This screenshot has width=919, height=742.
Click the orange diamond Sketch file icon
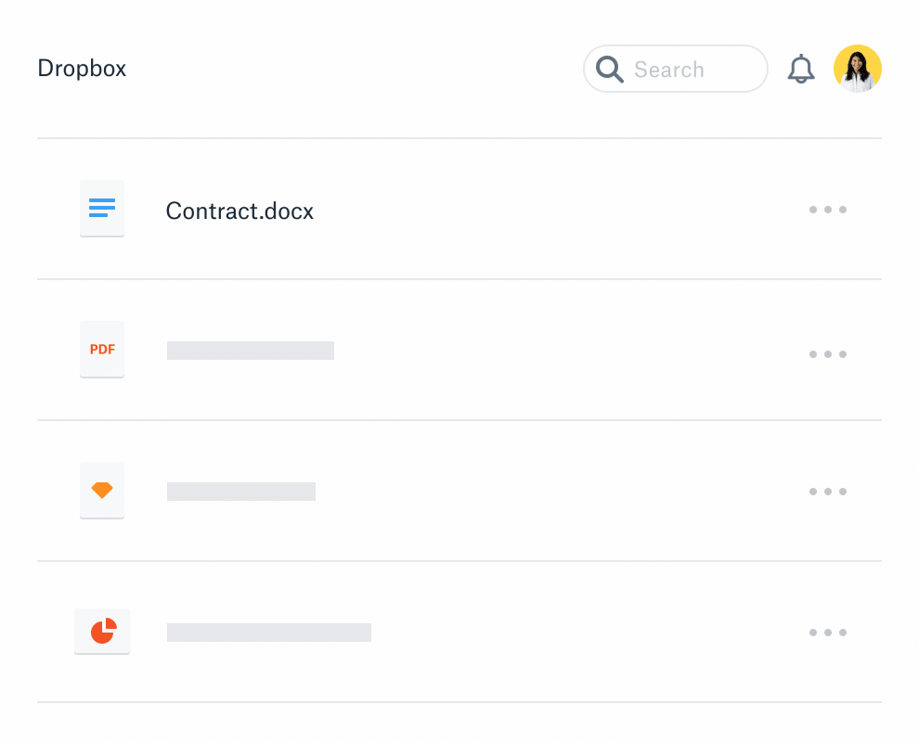click(102, 491)
